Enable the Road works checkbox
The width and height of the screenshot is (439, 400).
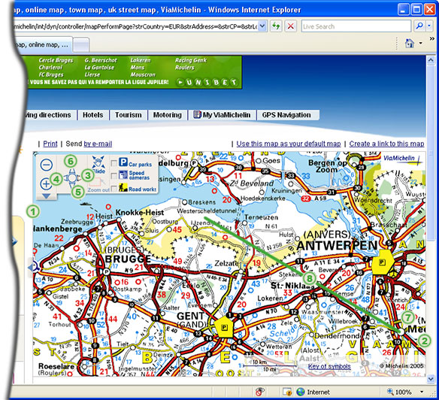(x=114, y=189)
